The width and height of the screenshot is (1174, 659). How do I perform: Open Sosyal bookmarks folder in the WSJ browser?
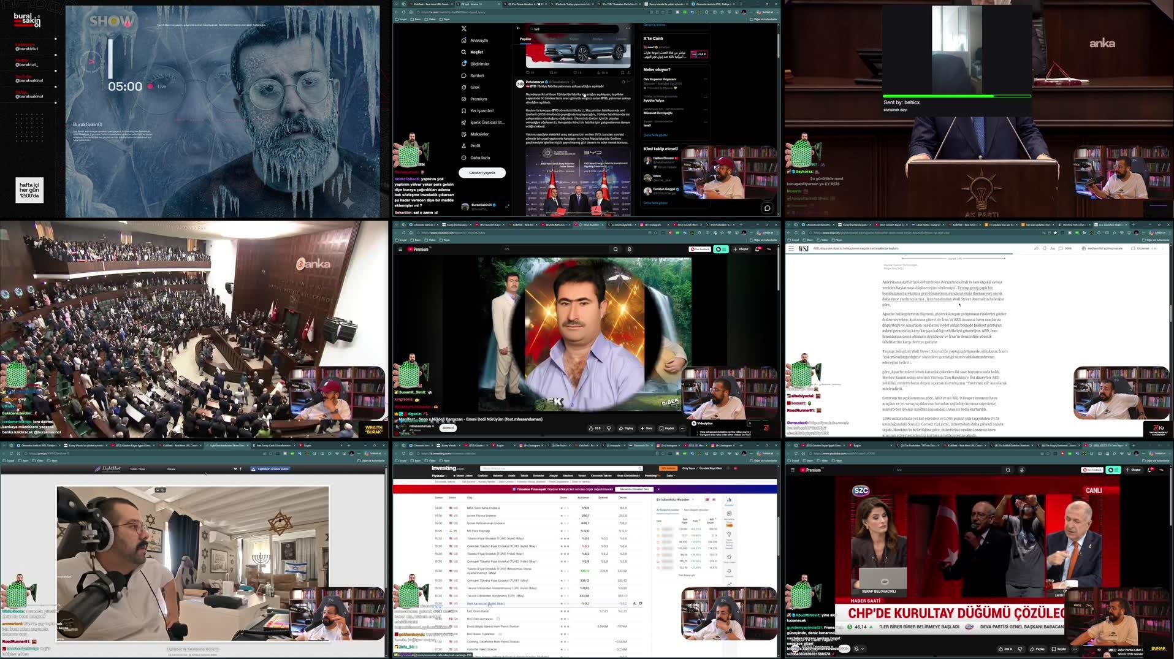point(795,240)
